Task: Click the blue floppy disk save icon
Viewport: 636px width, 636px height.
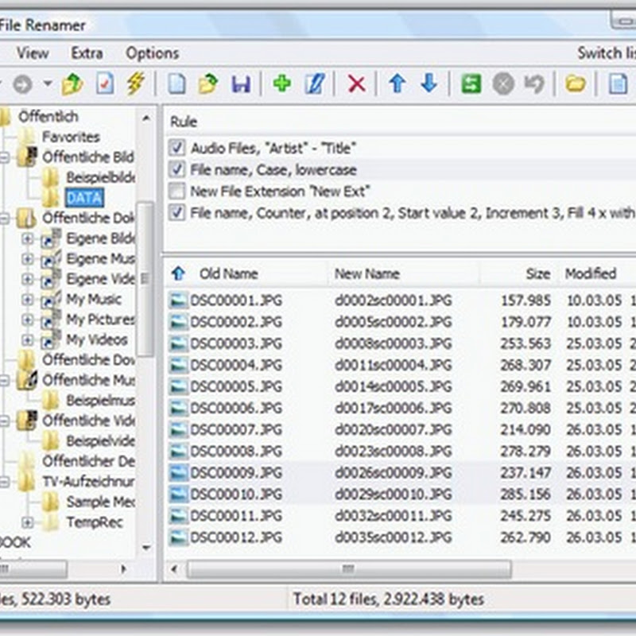Action: point(240,83)
